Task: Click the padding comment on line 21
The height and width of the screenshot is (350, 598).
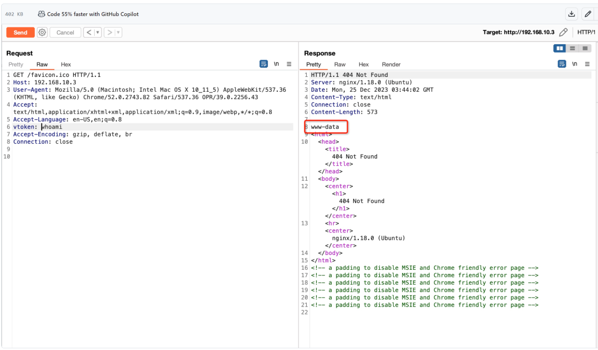Action: tap(425, 305)
